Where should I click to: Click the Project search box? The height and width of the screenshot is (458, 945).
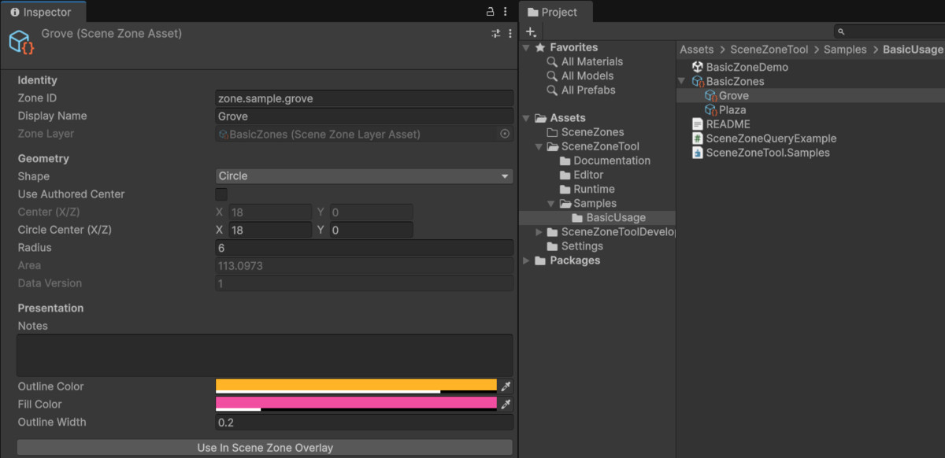coord(889,31)
